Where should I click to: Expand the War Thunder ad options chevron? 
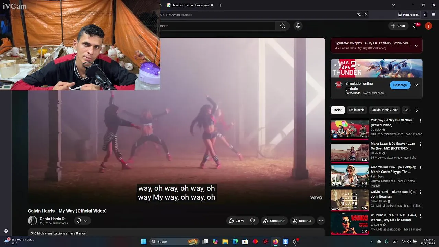click(x=416, y=85)
